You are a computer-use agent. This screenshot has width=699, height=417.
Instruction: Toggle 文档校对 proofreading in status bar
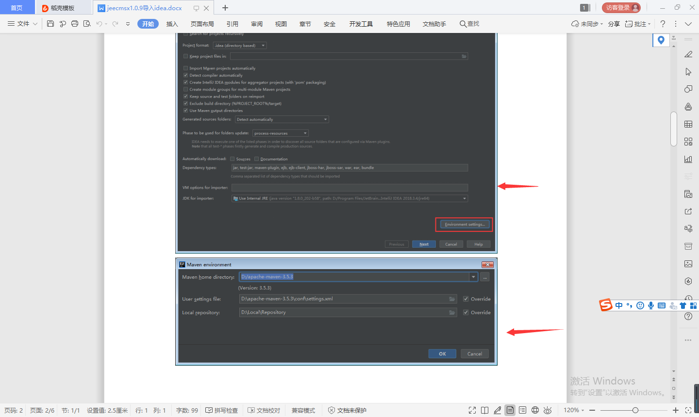pyautogui.click(x=264, y=410)
